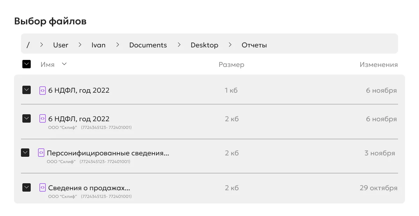Uncheck the Сведения о продажах file checkbox
419x216 pixels.
(x=27, y=187)
